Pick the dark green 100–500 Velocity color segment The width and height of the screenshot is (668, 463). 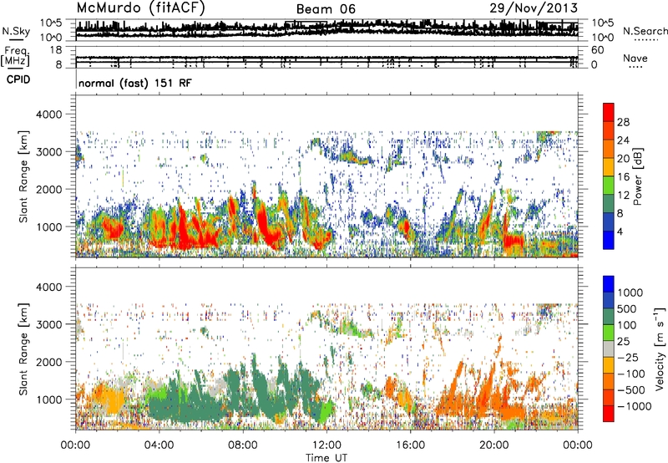coord(609,317)
